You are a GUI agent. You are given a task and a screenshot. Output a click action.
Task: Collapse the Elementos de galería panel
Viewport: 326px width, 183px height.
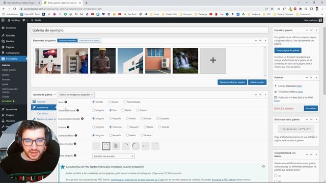pos(265,41)
